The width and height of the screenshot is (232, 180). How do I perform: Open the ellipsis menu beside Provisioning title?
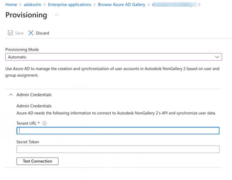click(57, 15)
